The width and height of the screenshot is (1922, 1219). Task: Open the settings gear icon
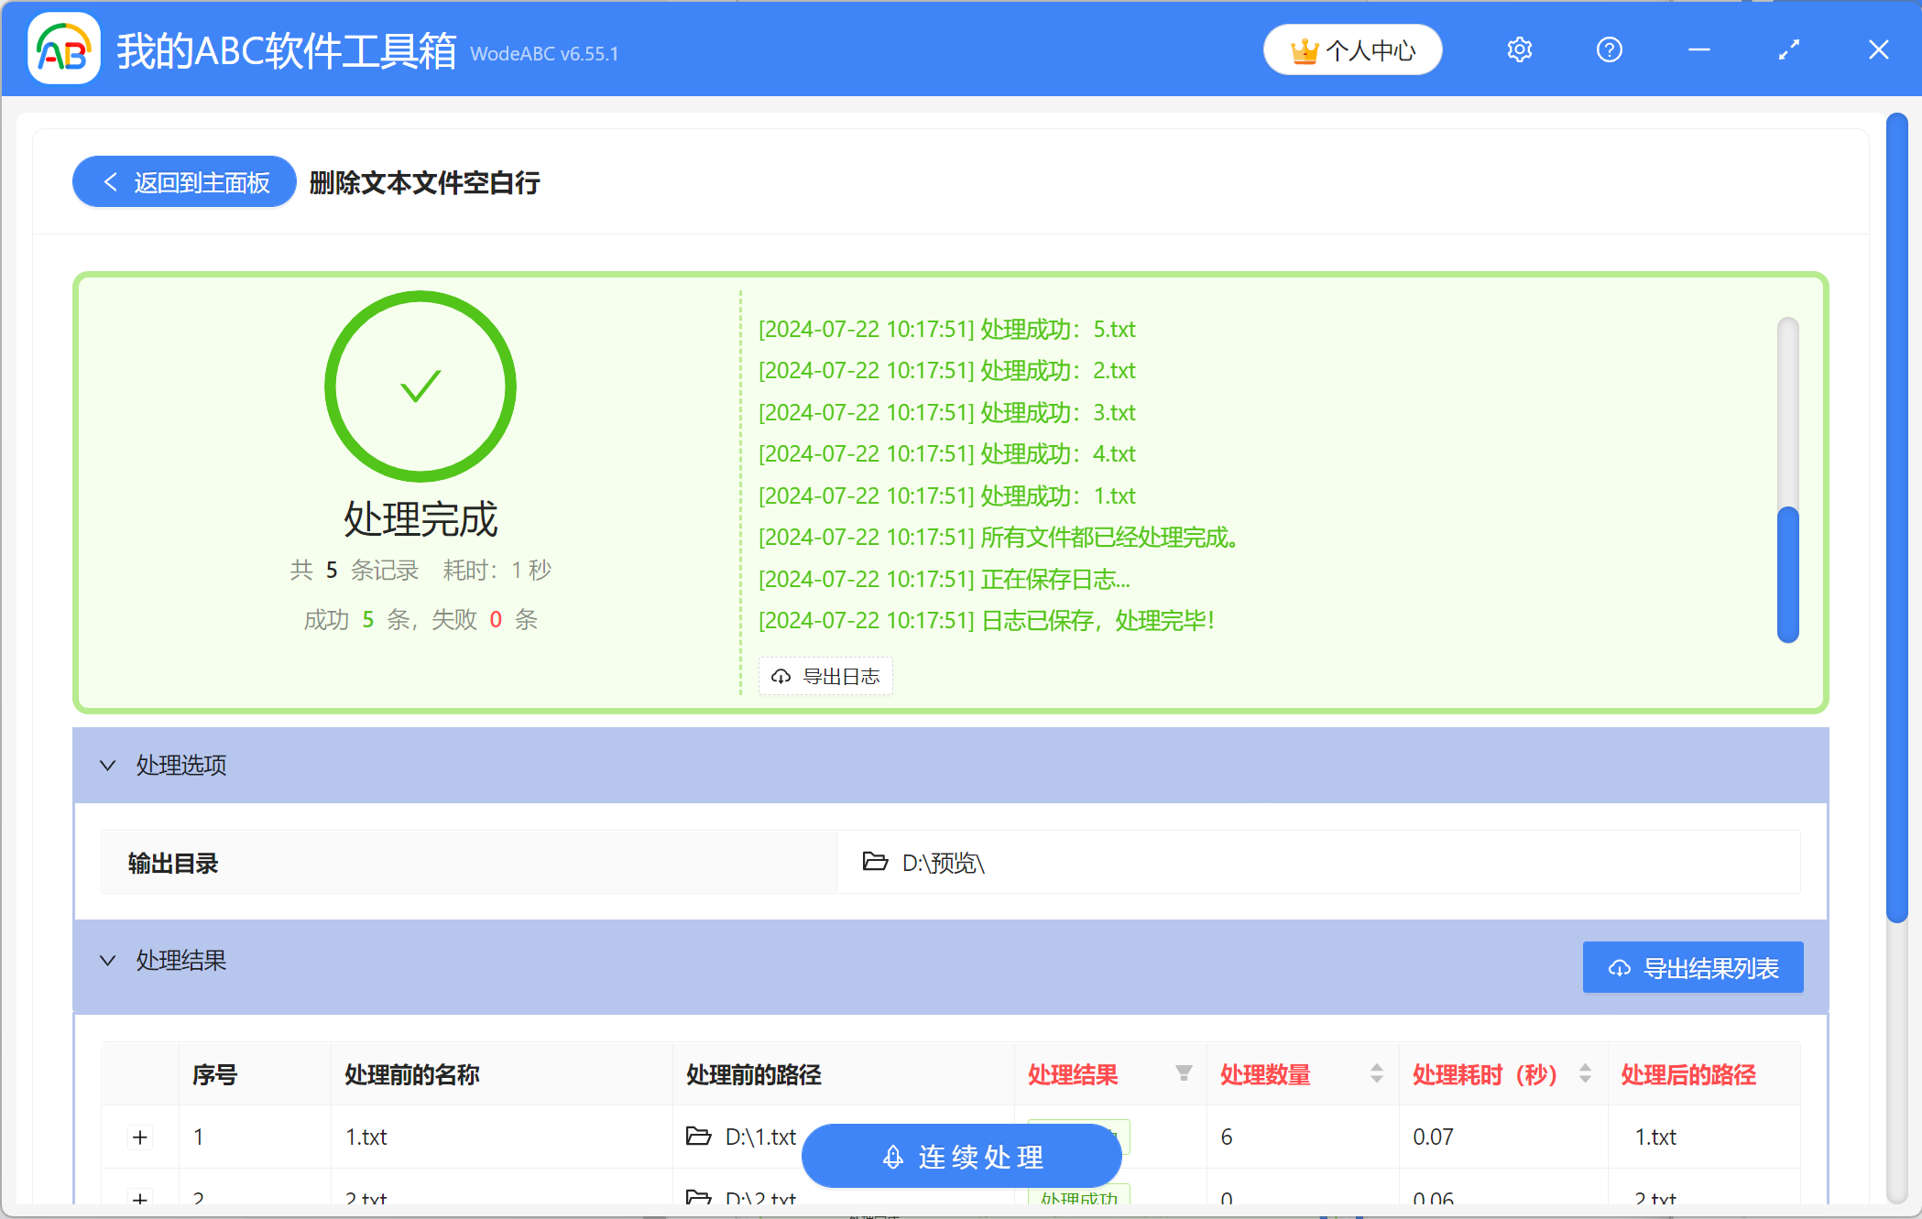pyautogui.click(x=1518, y=49)
